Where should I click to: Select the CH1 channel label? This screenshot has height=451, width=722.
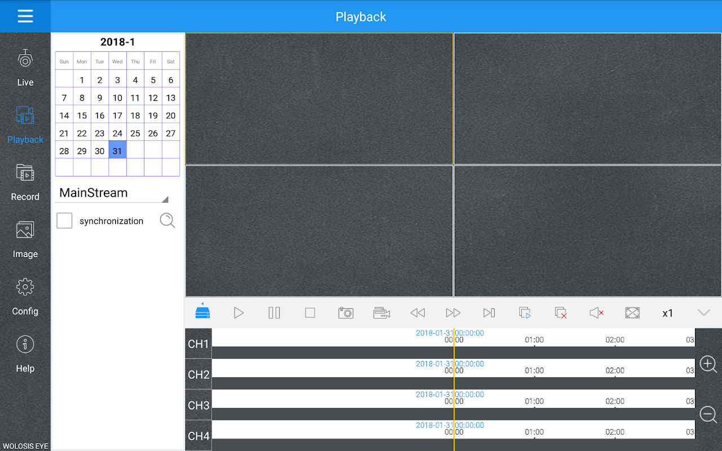click(199, 344)
